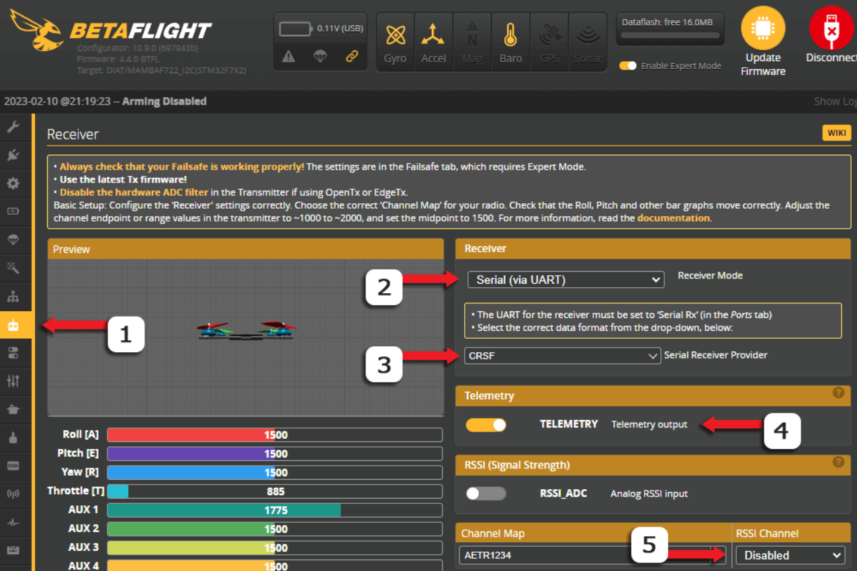This screenshot has height=571, width=857.
Task: Open the Presets tab magic wand icon
Action: click(x=13, y=268)
